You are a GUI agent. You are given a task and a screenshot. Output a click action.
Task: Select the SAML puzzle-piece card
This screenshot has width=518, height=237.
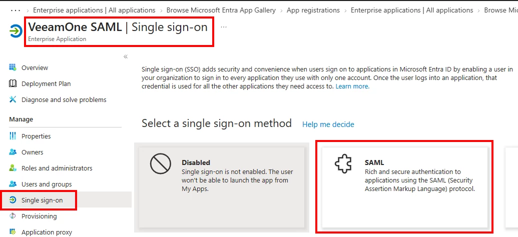click(405, 187)
